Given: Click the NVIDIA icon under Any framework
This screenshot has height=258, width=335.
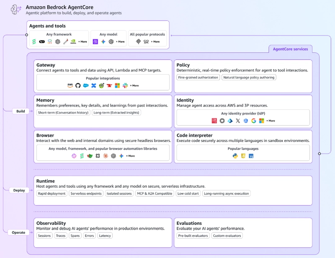Looking at the screenshot, I should 73,42.
